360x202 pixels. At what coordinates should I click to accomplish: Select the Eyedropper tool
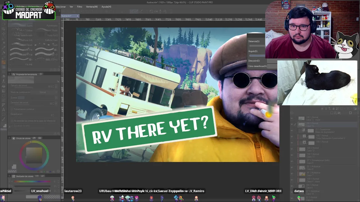coord(3,48)
